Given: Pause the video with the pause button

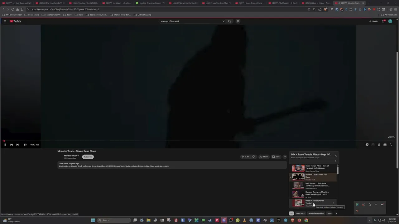Looking at the screenshot, I should [4, 145].
